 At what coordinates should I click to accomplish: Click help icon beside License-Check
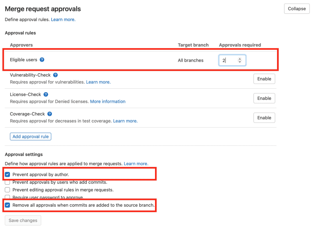click(x=46, y=95)
